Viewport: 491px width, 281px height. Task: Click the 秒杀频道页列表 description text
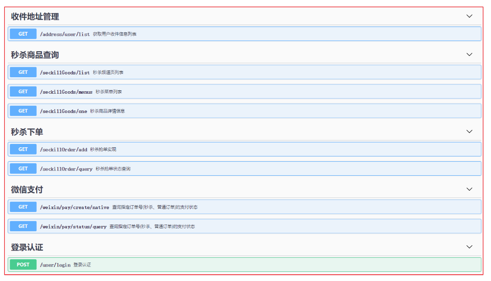pos(108,72)
